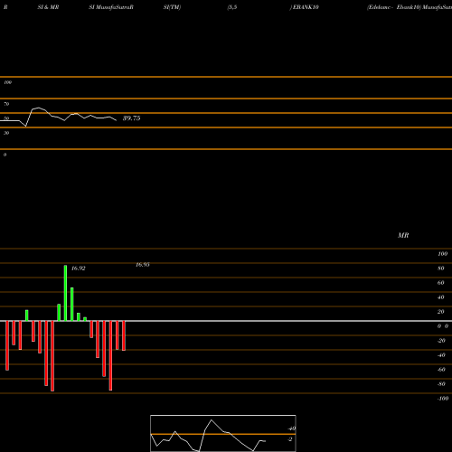Click the -60 label on MR axis
The width and height of the screenshot is (452, 452).
click(441, 370)
